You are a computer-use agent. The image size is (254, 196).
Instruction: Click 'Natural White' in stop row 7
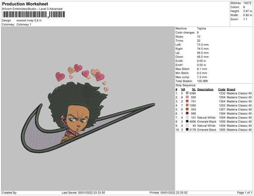click(206, 117)
